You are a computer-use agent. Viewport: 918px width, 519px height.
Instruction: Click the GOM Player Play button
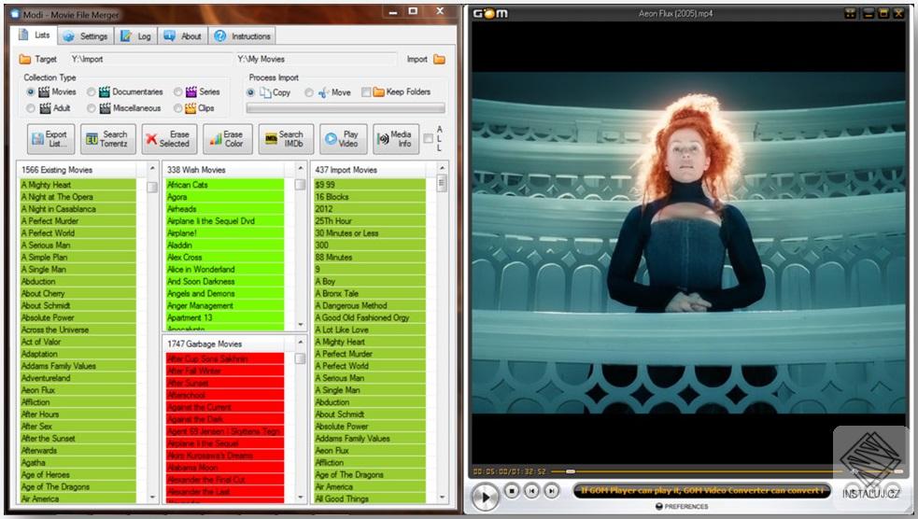[485, 498]
